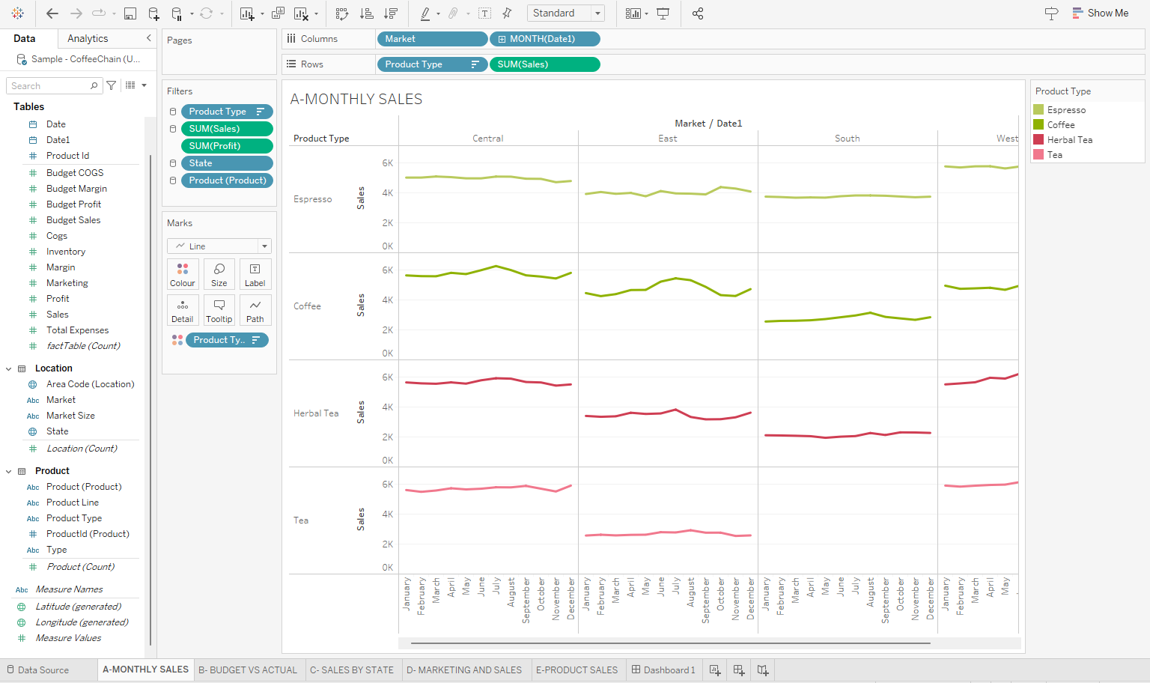Switch to the Data tab
This screenshot has height=683, width=1150.
click(x=25, y=38)
